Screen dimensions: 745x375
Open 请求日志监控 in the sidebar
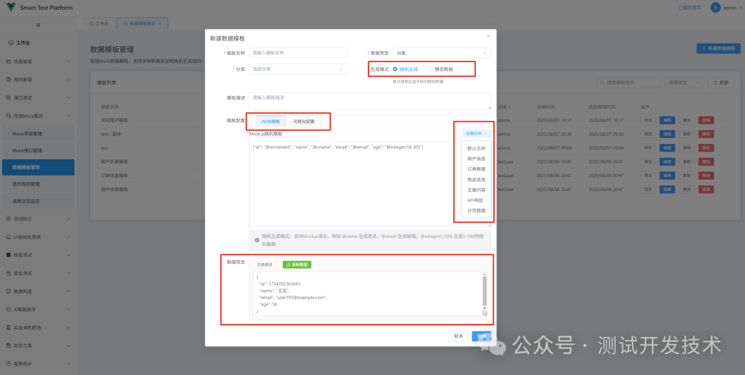(38, 201)
